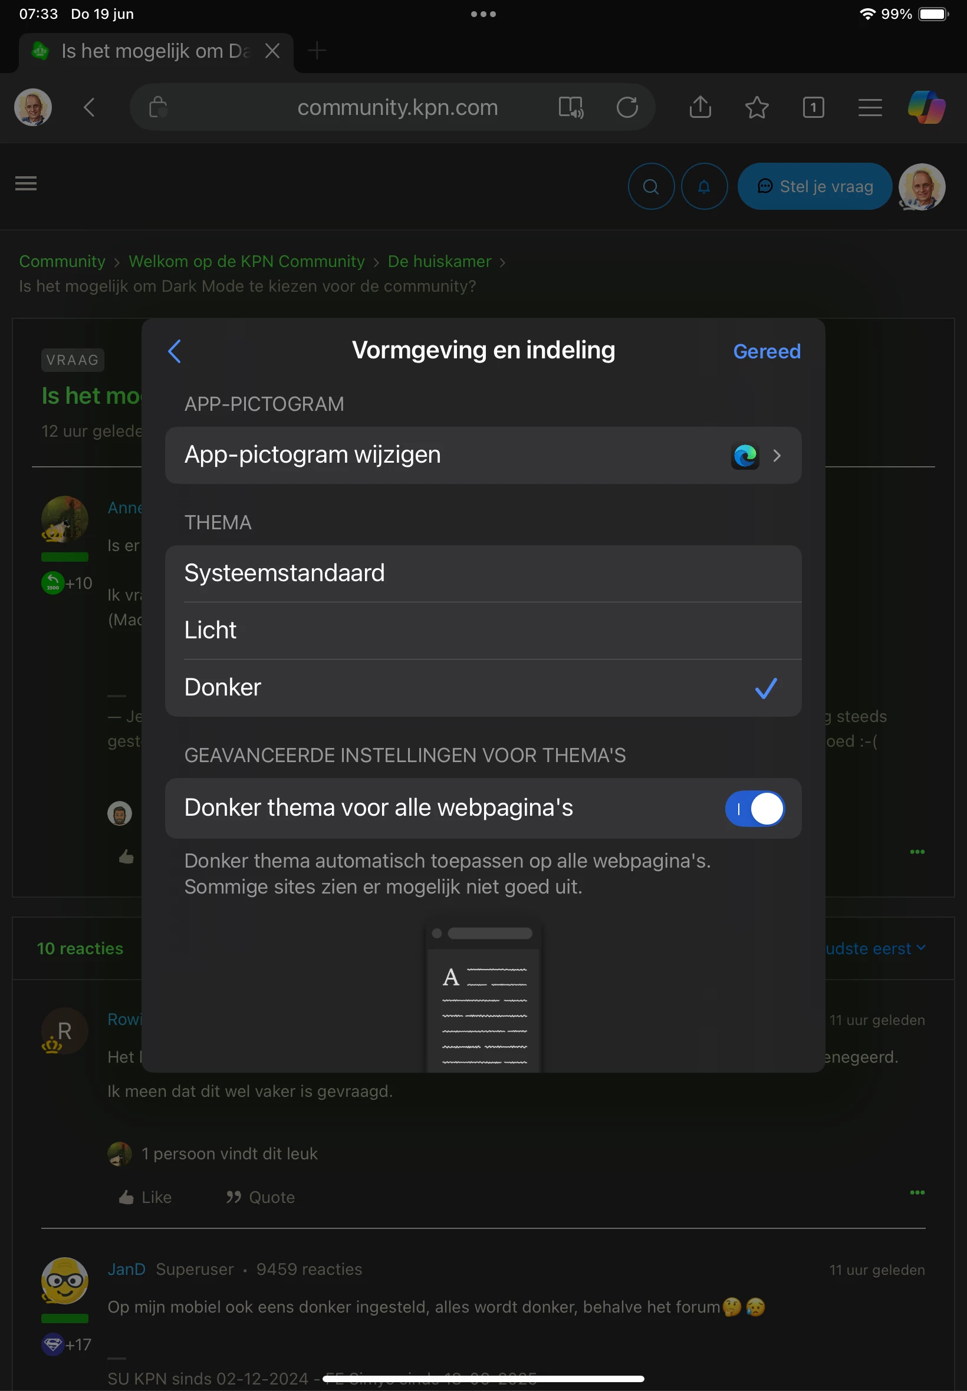
Task: Open community search magnifier icon
Action: (x=651, y=186)
